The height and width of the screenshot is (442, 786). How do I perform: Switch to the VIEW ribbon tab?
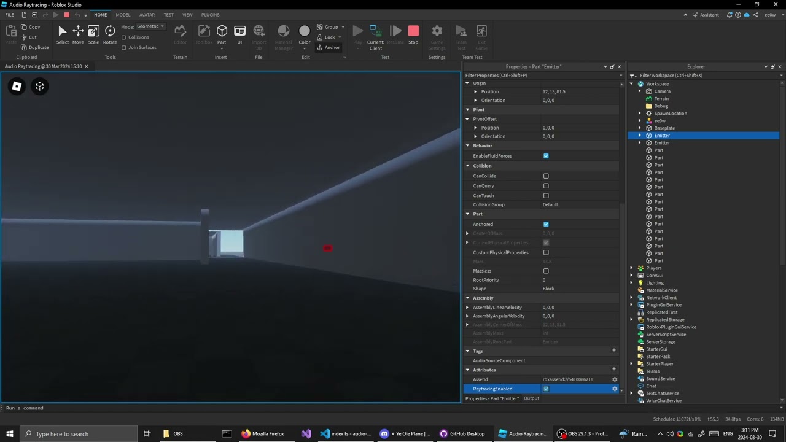[x=187, y=15]
